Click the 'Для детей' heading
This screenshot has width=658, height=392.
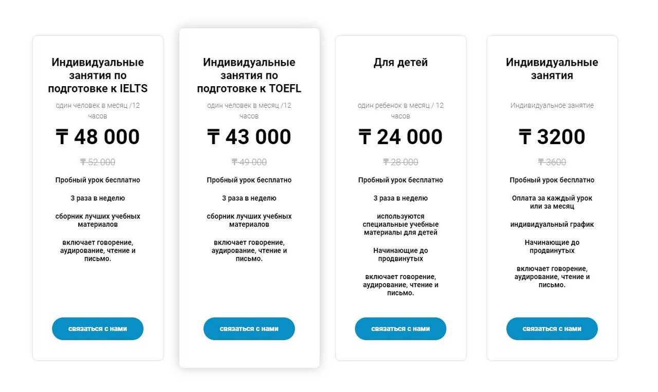(400, 63)
